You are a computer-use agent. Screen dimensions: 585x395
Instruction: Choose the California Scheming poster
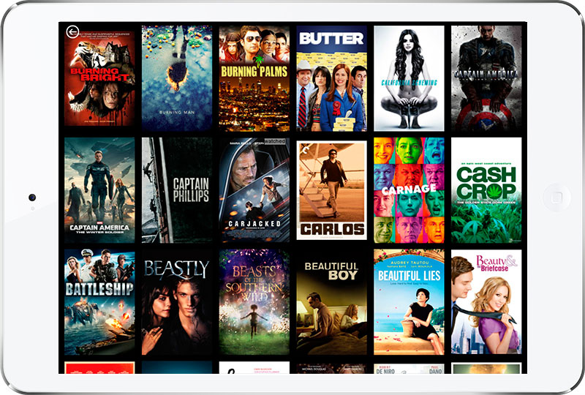pyautogui.click(x=409, y=78)
